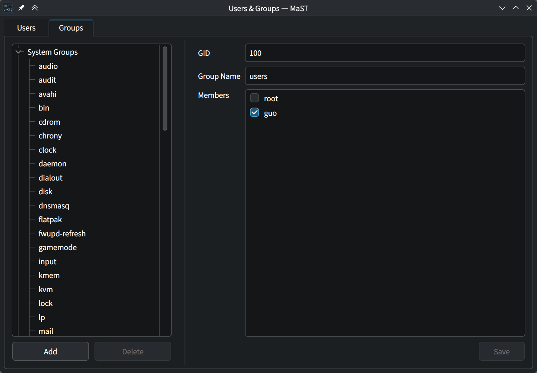Focus the GID input field
The height and width of the screenshot is (373, 537).
(385, 53)
